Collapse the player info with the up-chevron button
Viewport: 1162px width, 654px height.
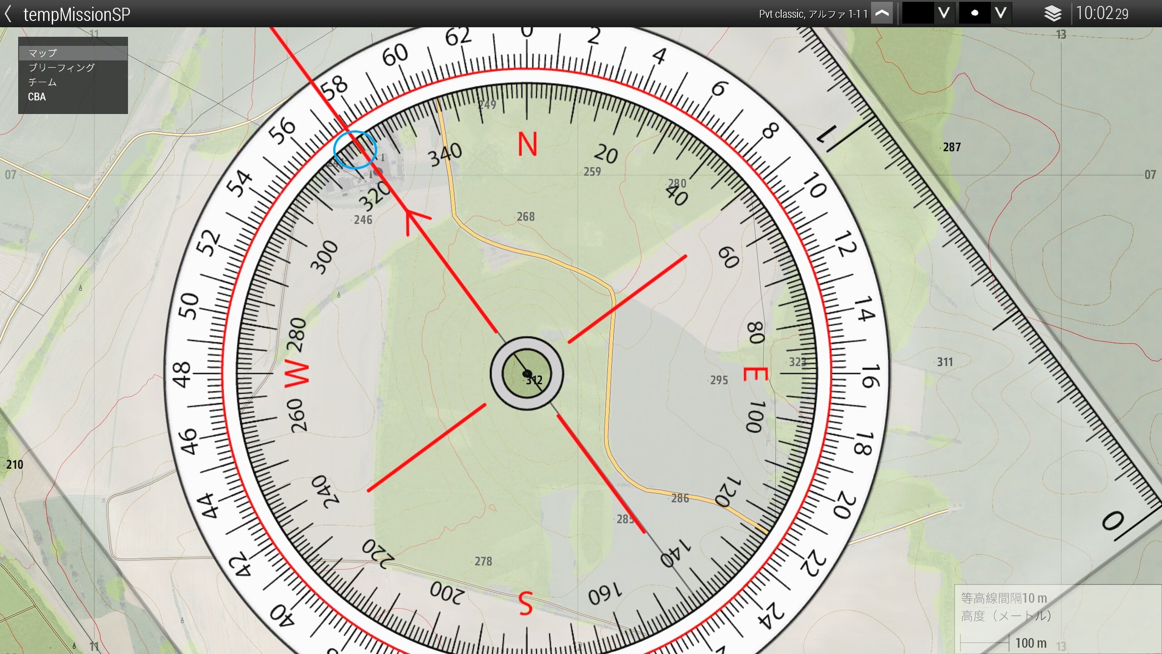[882, 13]
